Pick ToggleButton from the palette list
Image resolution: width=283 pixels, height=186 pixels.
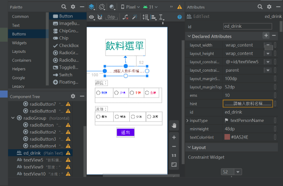(68, 68)
